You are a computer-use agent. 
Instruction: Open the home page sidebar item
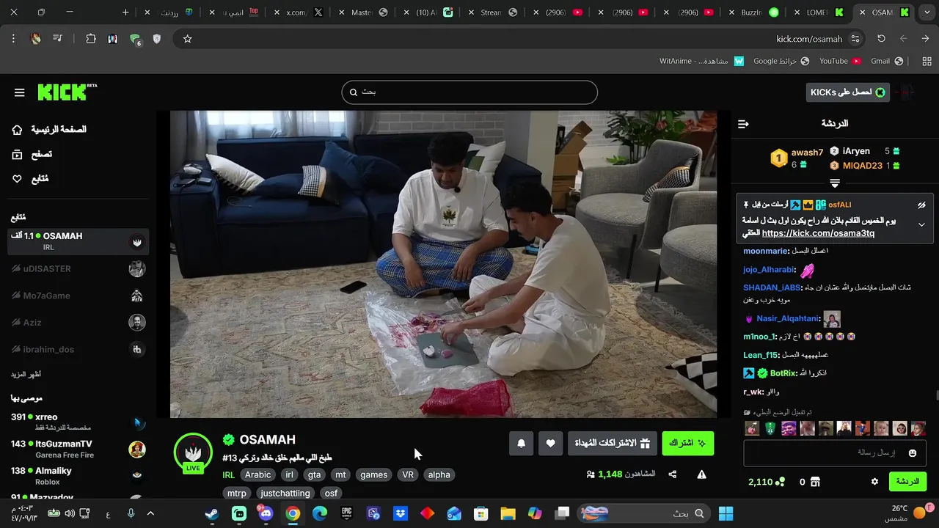click(x=48, y=130)
